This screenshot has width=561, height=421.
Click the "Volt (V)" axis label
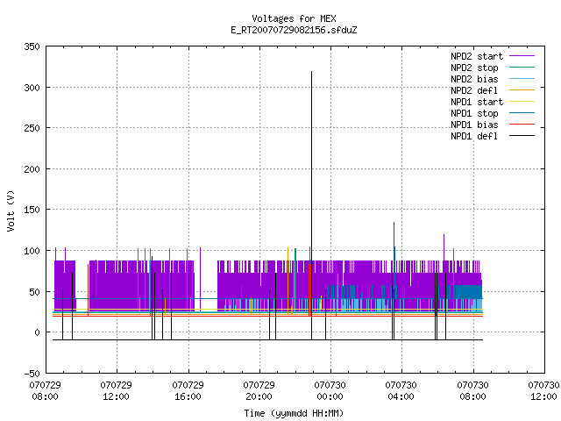pyautogui.click(x=11, y=210)
